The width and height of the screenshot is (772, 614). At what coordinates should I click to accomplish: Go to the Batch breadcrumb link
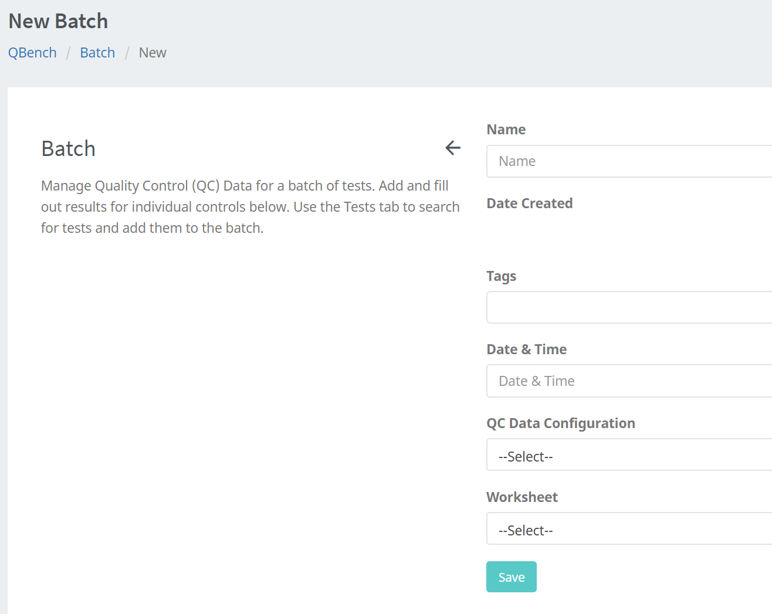[x=97, y=53]
